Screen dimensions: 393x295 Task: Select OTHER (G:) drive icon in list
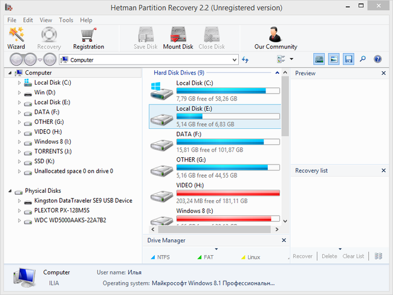(161, 171)
